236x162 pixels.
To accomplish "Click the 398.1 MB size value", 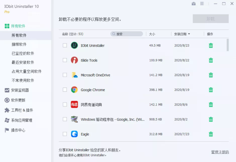I will coord(156,90).
